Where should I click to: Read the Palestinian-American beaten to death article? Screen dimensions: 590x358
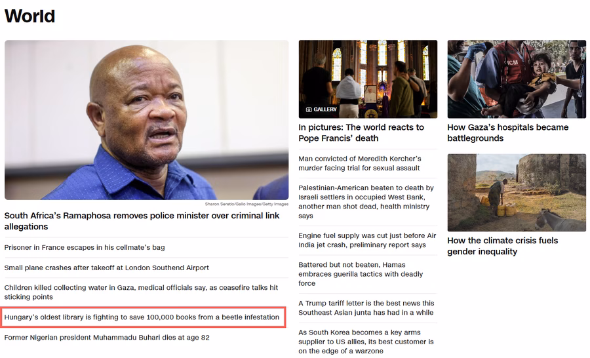[x=366, y=202]
